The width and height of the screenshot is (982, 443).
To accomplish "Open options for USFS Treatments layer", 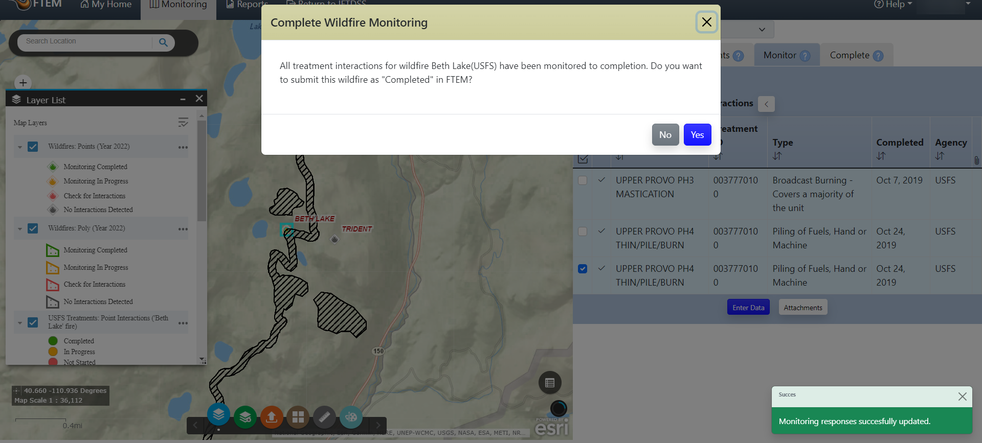I will pyautogui.click(x=183, y=323).
